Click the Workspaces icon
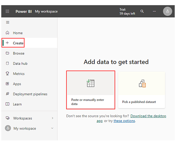 click(8, 118)
